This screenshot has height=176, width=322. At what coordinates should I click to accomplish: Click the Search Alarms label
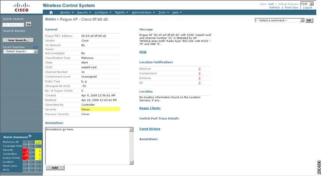[x=14, y=31]
